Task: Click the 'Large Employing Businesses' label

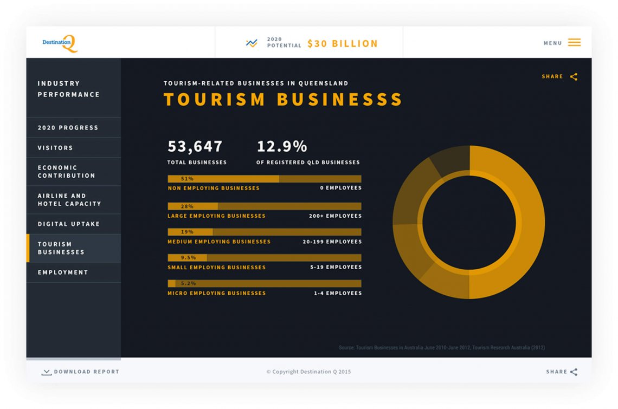Action: pos(216,216)
